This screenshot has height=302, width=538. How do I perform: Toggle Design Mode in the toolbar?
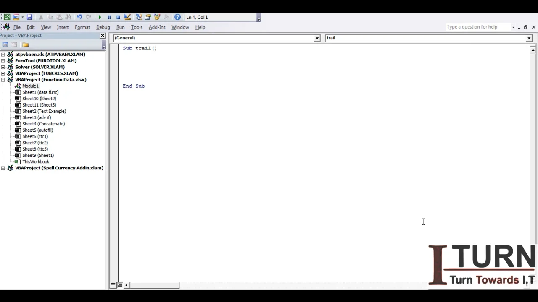(x=127, y=17)
